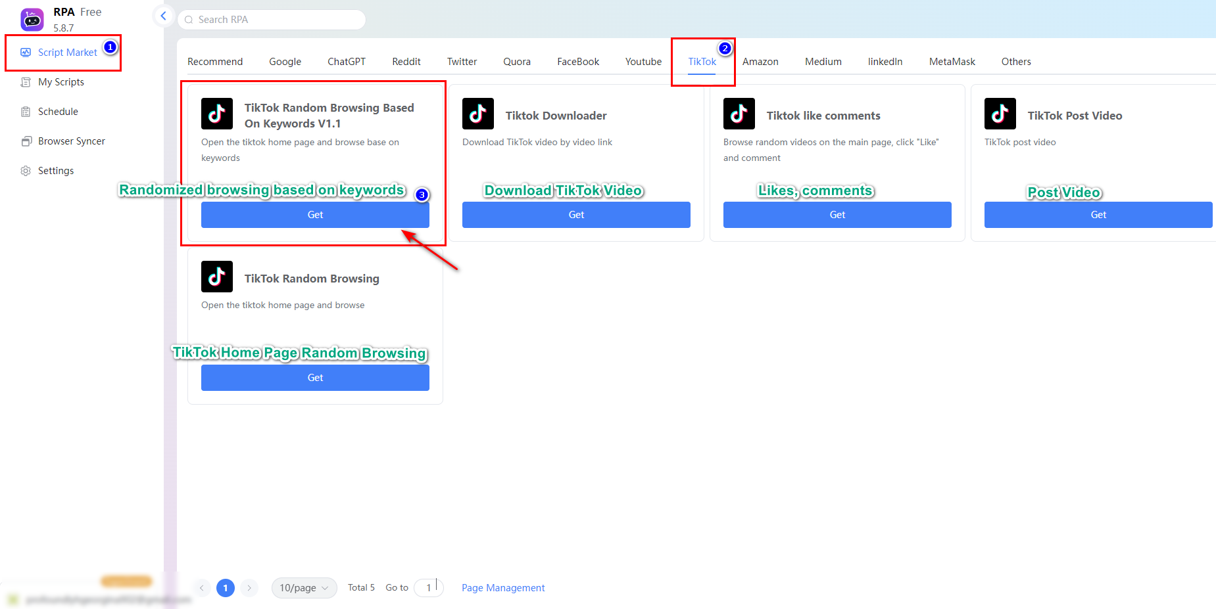The width and height of the screenshot is (1216, 609).
Task: Get the TikTok Post Video script
Action: (x=1098, y=215)
